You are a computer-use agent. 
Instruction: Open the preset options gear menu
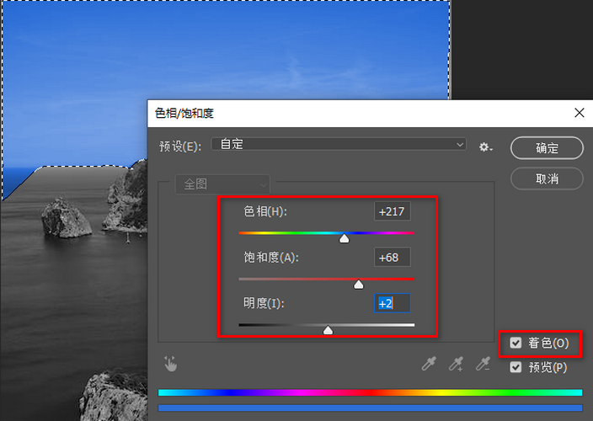pos(485,147)
